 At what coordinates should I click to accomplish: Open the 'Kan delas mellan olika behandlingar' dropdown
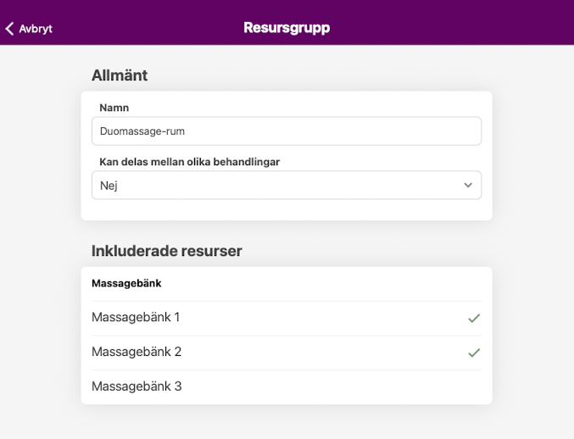(286, 185)
